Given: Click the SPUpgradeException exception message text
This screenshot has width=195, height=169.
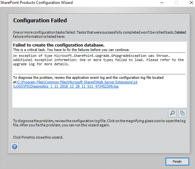Looking at the screenshot, I should coord(98,60).
